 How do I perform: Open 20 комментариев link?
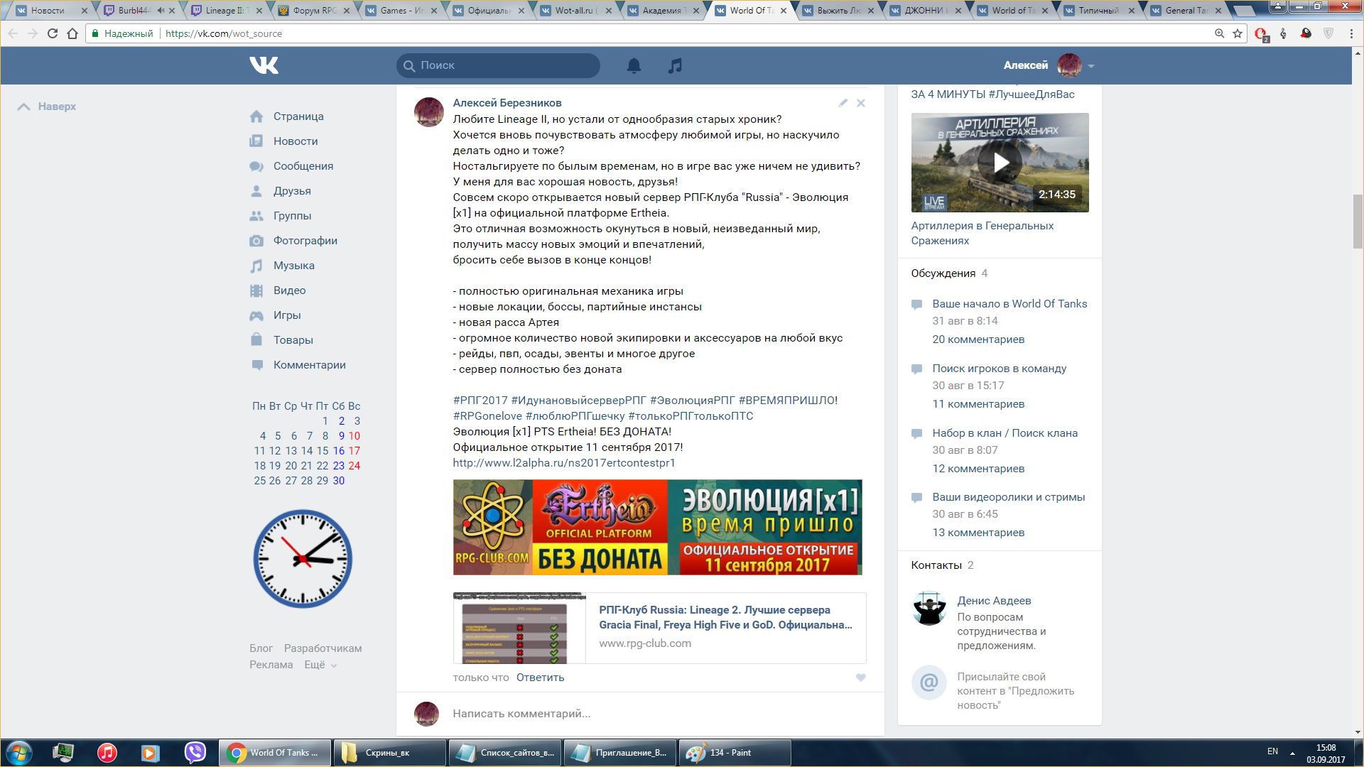[978, 339]
